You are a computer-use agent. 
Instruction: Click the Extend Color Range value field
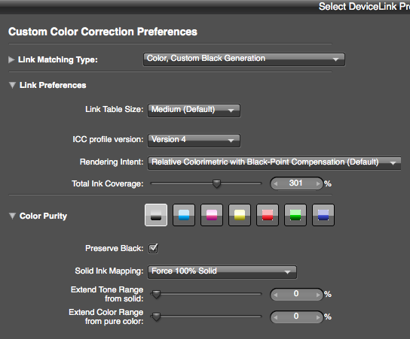pyautogui.click(x=296, y=316)
